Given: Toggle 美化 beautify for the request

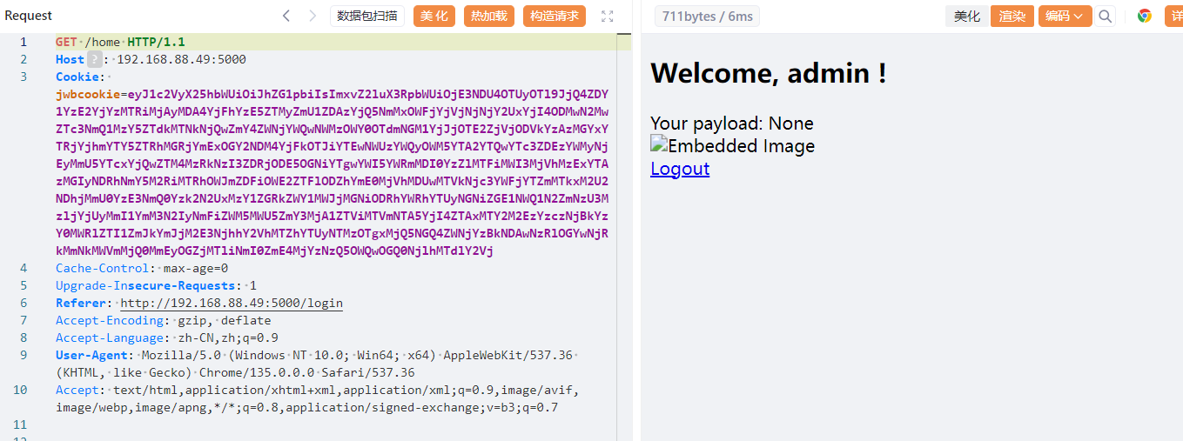Looking at the screenshot, I should pyautogui.click(x=434, y=16).
